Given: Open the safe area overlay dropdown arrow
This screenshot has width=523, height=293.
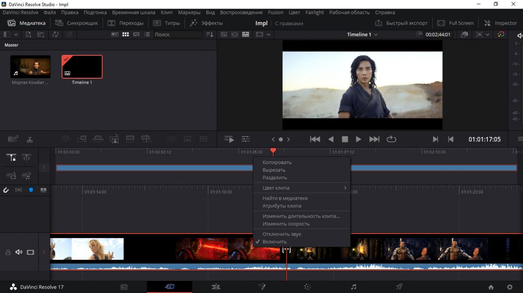Looking at the screenshot, I should click(268, 35).
